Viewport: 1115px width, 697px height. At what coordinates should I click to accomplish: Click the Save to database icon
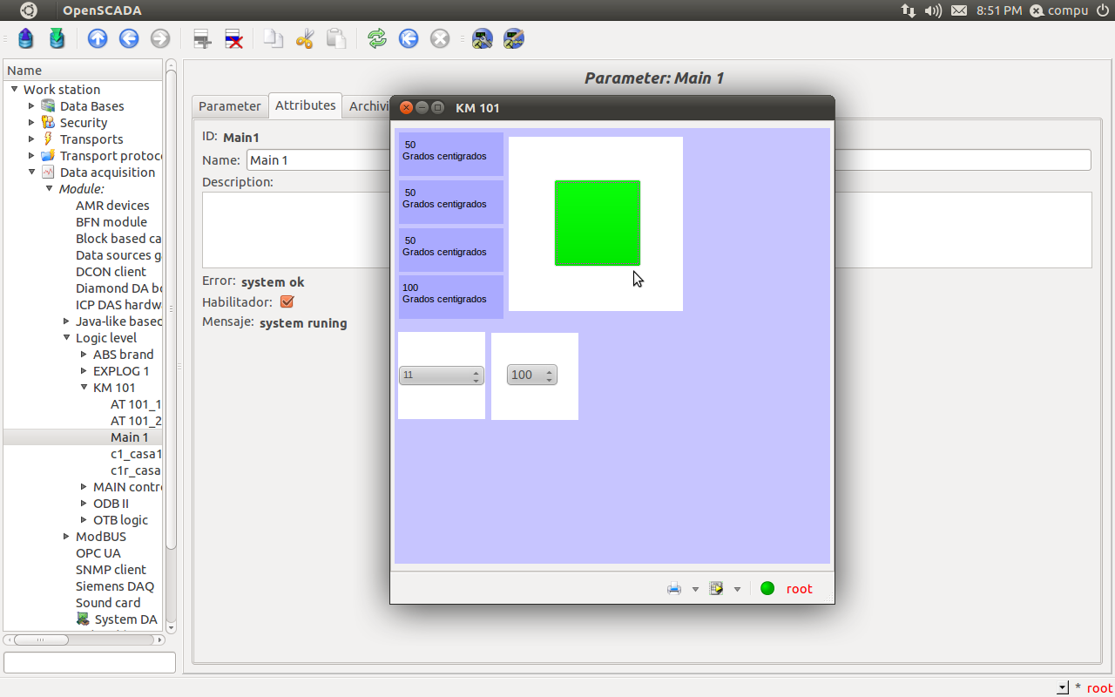click(x=57, y=38)
